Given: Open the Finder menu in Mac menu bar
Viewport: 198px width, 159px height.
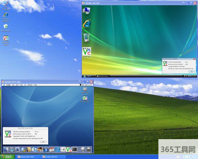Looking at the screenshot, I should (9, 85).
